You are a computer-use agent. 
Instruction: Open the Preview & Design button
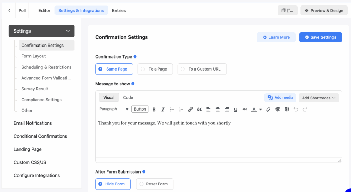pyautogui.click(x=324, y=11)
